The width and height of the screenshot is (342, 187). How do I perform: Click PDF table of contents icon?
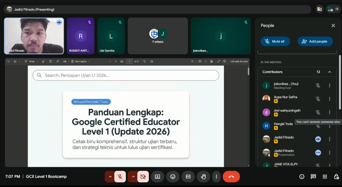point(8,62)
